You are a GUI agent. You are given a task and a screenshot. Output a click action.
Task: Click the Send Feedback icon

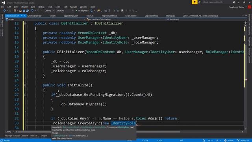pos(200,2)
